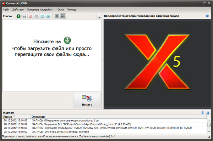The width and height of the screenshot is (213, 141).
Task: Open the Основные настройки menu
Action: point(40,10)
